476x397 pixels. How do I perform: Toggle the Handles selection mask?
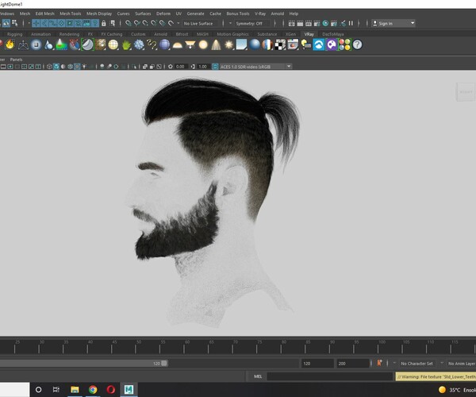pos(36,23)
